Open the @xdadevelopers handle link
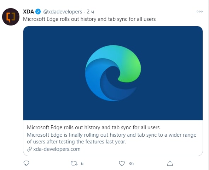Viewport: 209px width, 170px height. pos(63,12)
